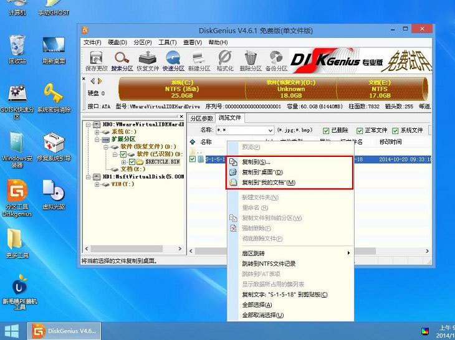Click the Windows Start button
This screenshot has width=455, height=340.
click(x=12, y=331)
